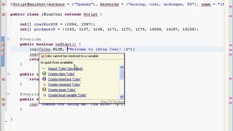Choose Create constant 'Color' quick fix
Screen dimensions: 233x131
tap(64, 84)
